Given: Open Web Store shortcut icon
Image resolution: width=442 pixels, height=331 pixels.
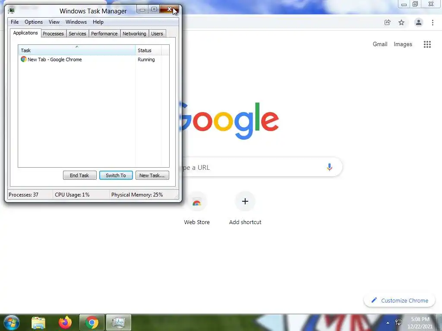Looking at the screenshot, I should tap(197, 202).
